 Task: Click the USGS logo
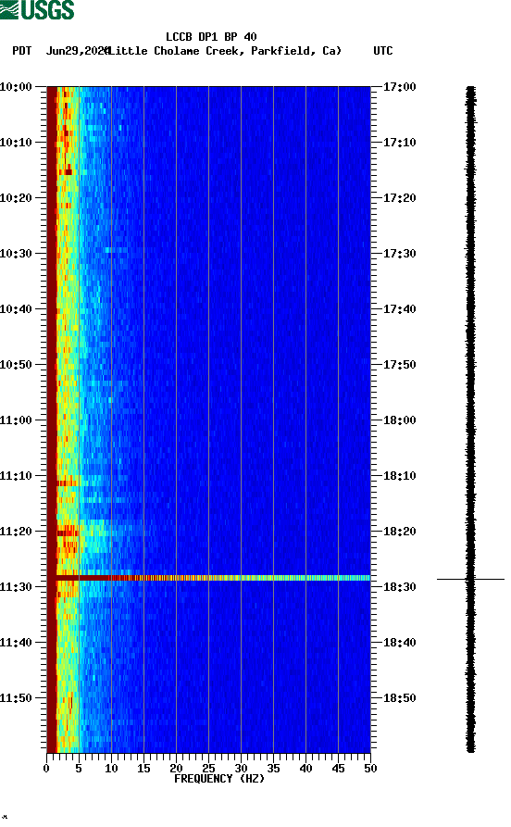click(x=37, y=10)
